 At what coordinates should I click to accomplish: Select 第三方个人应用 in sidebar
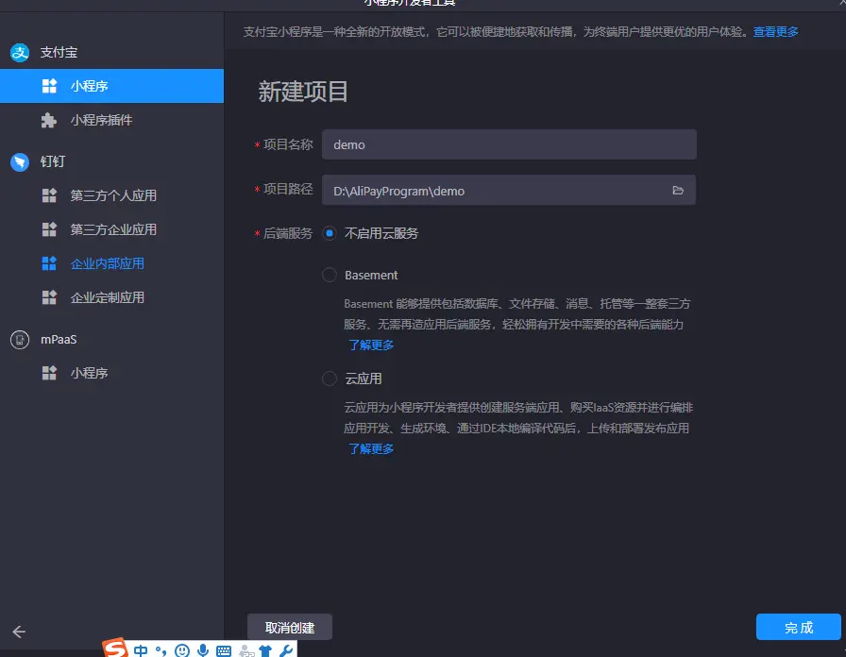click(x=111, y=195)
